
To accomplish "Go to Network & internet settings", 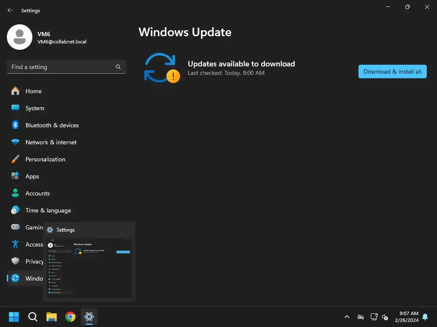I will (66, 142).
